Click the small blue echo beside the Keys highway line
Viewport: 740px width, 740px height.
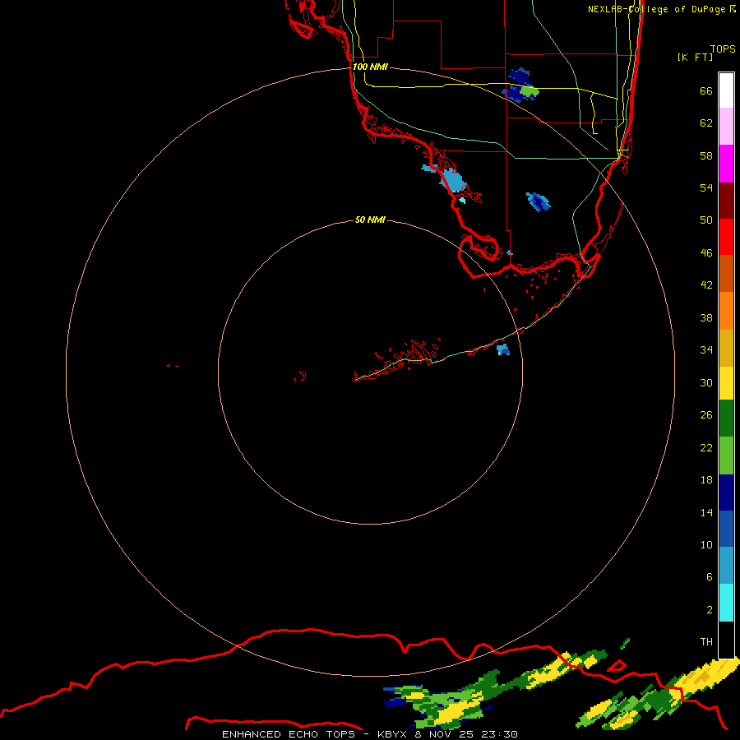tap(503, 349)
